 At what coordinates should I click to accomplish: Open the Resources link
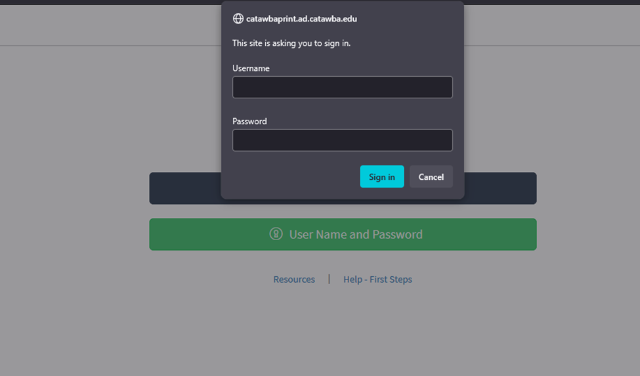(294, 280)
